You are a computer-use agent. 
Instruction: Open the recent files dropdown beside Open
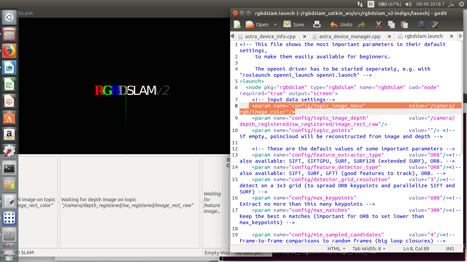pos(276,24)
